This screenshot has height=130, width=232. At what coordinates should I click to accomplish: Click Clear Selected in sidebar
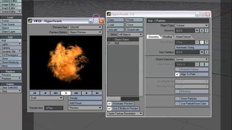pyautogui.click(x=11, y=87)
